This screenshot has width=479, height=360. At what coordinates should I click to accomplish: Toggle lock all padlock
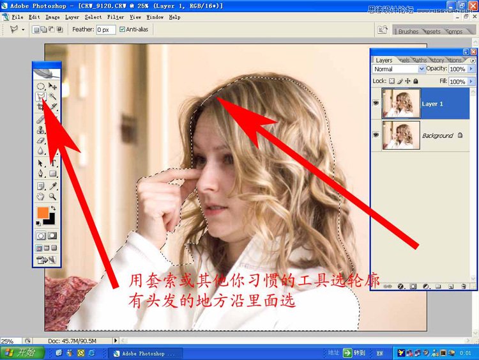[x=416, y=81]
